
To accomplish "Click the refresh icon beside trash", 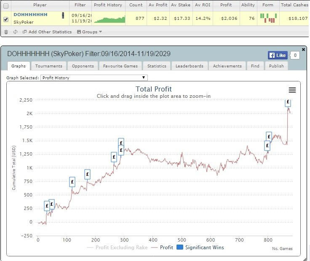I will [x=15, y=32].
